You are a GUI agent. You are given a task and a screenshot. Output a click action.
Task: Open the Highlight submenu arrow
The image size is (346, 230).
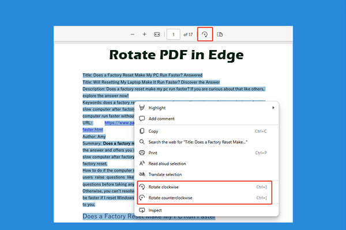point(273,108)
